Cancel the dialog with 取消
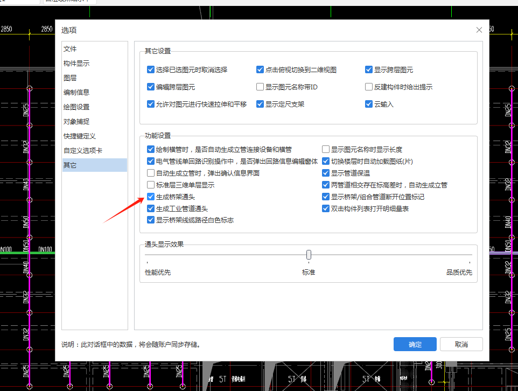518x391 pixels. 461,344
